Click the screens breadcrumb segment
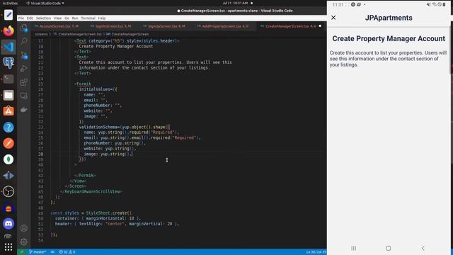 (41, 34)
